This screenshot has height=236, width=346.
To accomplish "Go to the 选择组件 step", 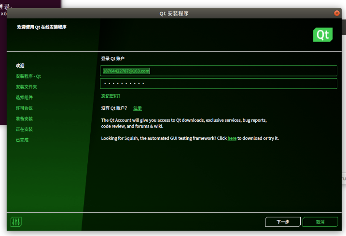I will point(24,98).
